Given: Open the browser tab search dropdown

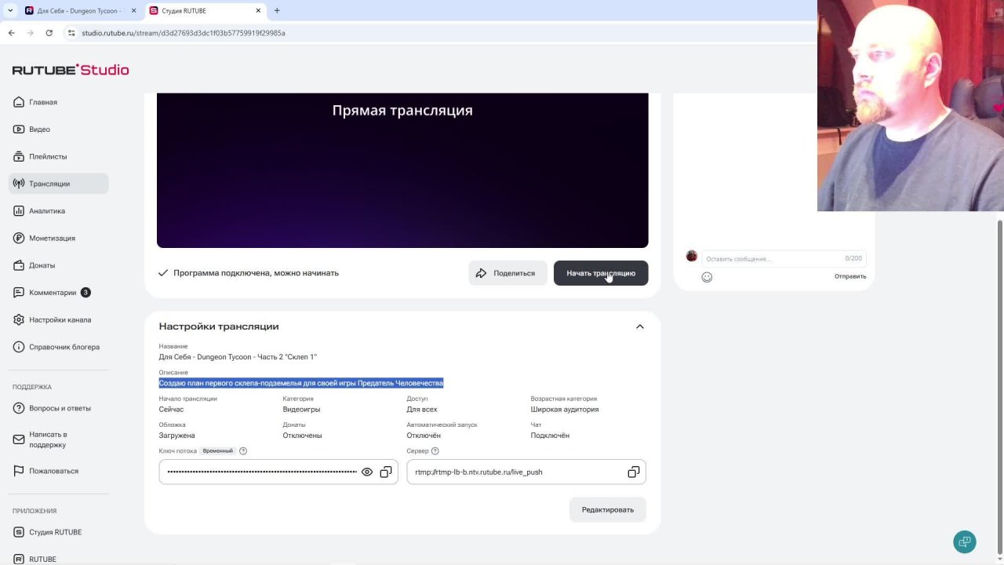Looking at the screenshot, I should click(10, 11).
